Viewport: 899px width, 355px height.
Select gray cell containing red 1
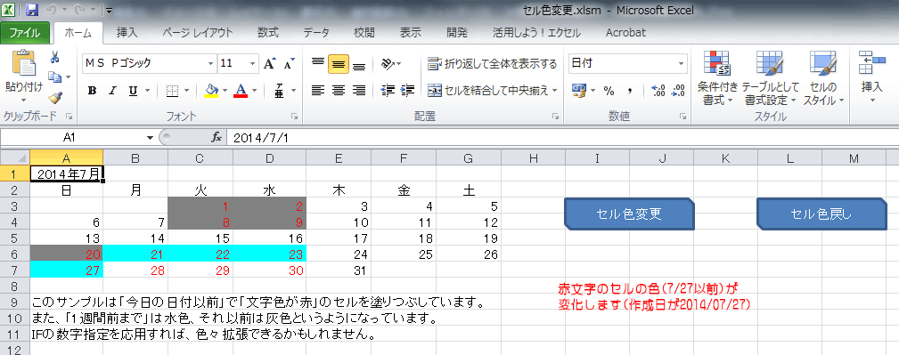click(x=200, y=206)
